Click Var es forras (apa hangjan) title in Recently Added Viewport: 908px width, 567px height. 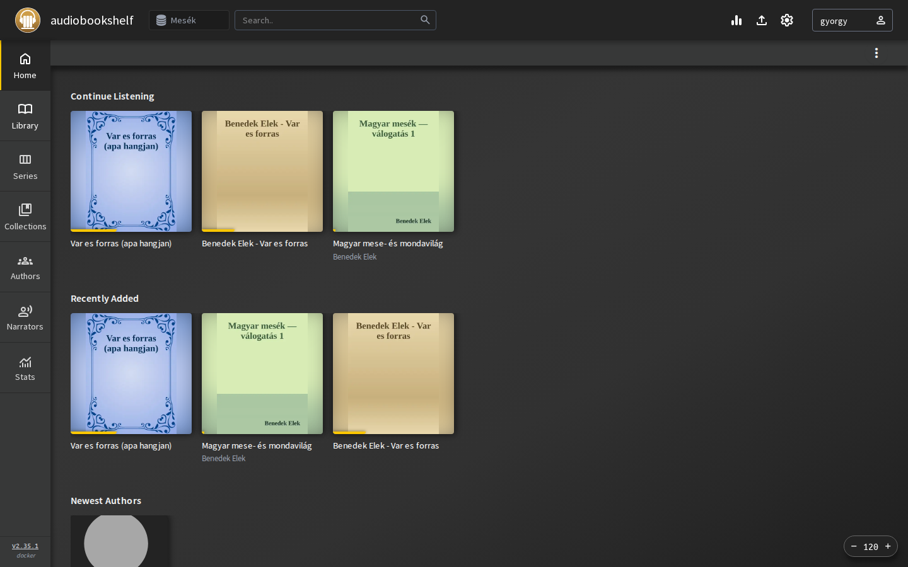[x=121, y=445]
